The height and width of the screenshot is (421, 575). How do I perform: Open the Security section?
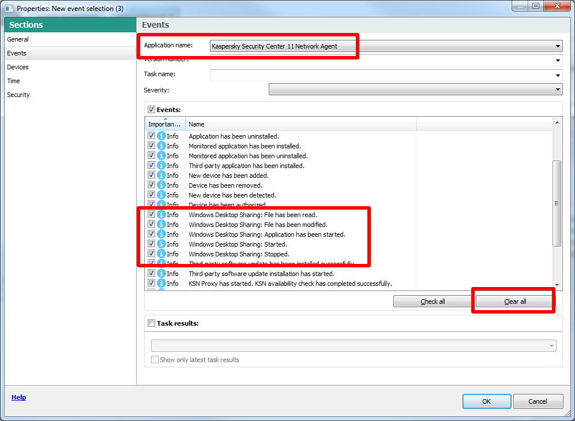pos(70,95)
